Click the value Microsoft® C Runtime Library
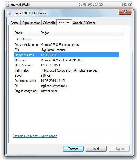 pyautogui.click(x=60, y=45)
